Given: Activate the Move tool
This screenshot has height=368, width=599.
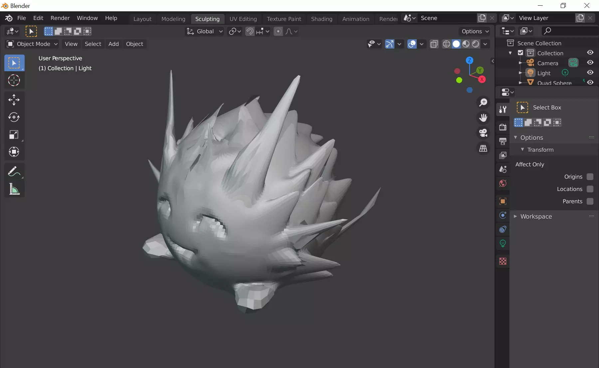Looking at the screenshot, I should click(14, 100).
